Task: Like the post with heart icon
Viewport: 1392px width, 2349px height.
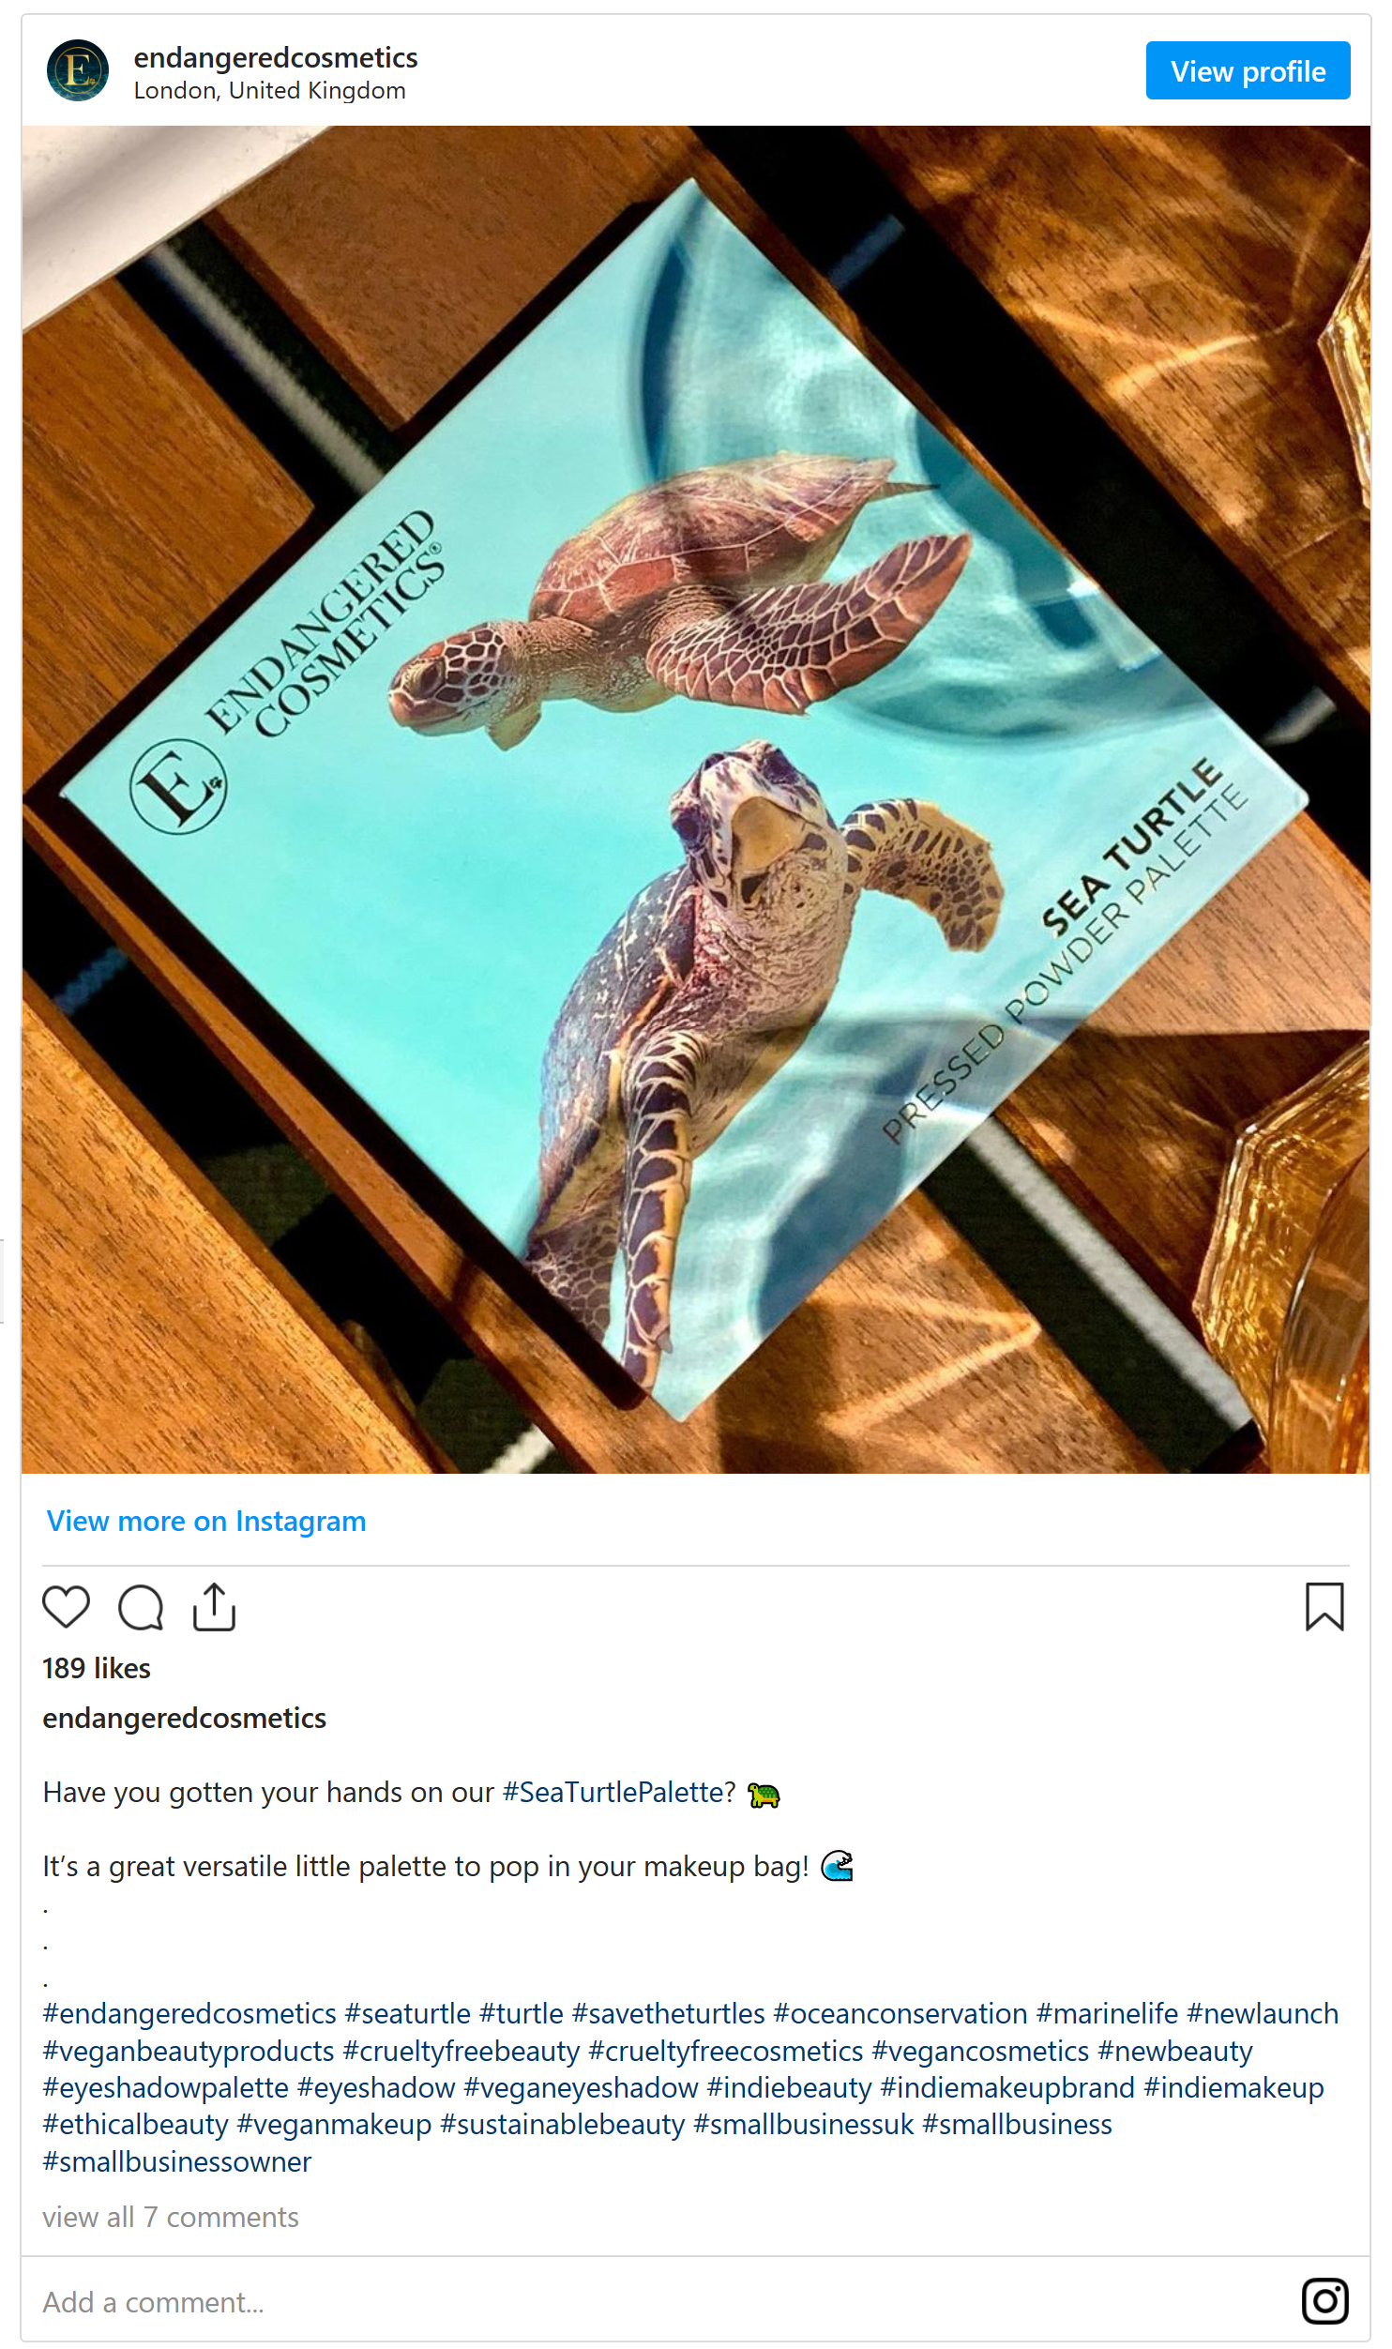Action: point(66,1607)
